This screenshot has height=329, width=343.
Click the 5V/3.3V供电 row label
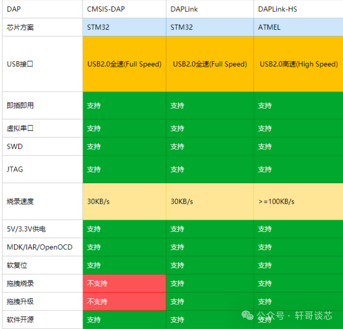(43, 229)
